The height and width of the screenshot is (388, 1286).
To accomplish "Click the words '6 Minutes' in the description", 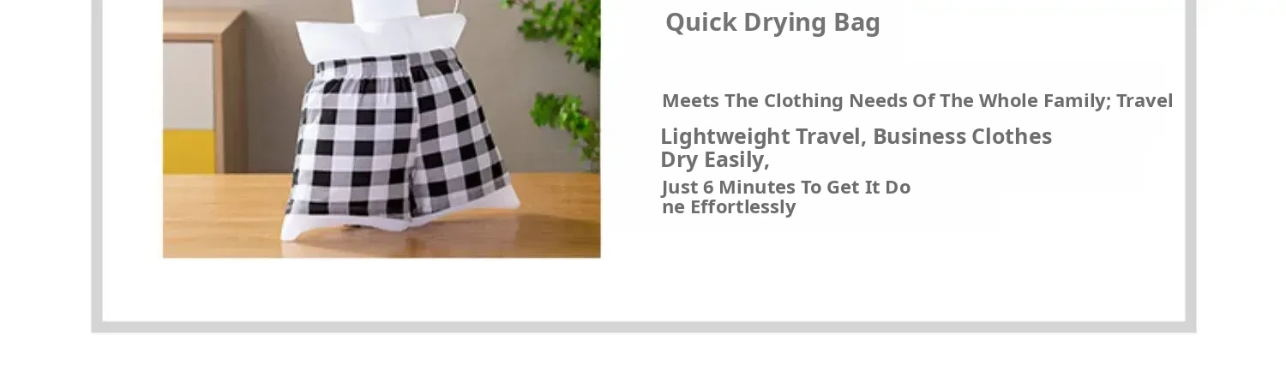I will click(x=740, y=187).
